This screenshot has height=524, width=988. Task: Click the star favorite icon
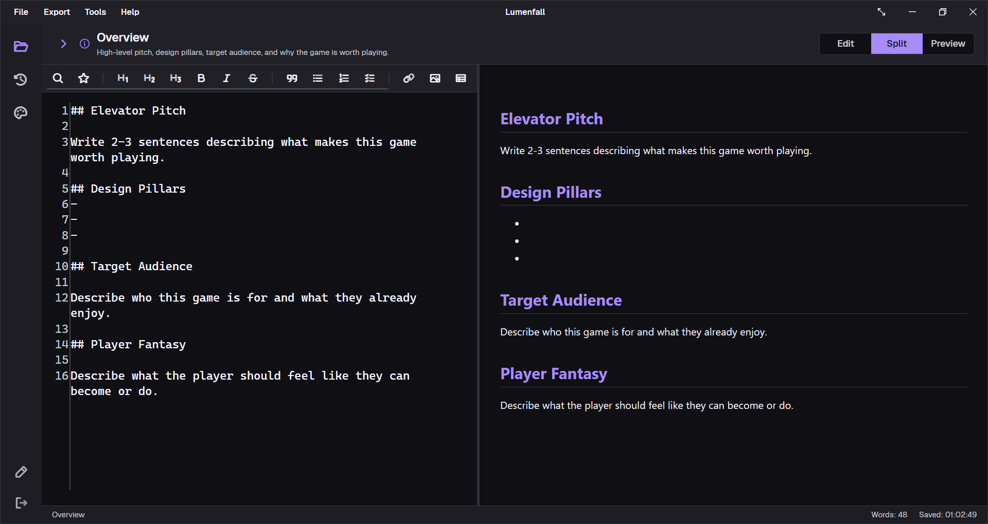coord(83,78)
